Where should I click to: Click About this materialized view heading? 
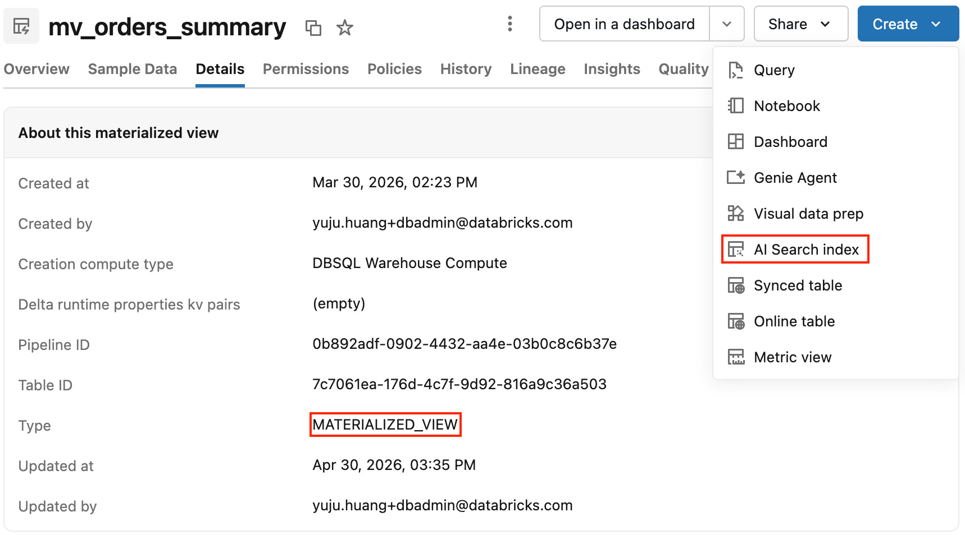(119, 133)
